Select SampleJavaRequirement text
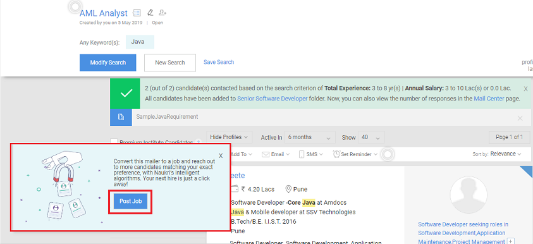The height and width of the screenshot is (244, 533). (167, 116)
